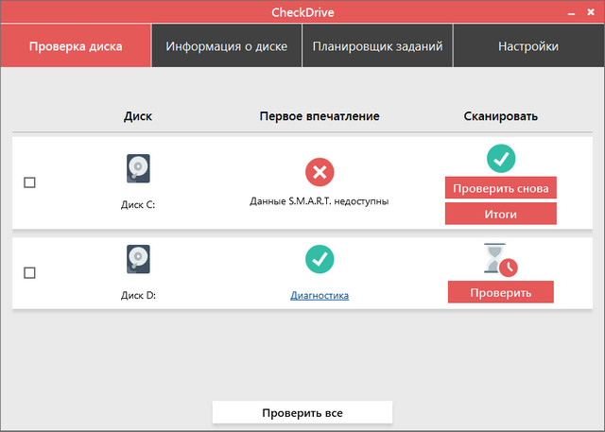
Task: Open the Настройки tab
Action: [x=528, y=46]
